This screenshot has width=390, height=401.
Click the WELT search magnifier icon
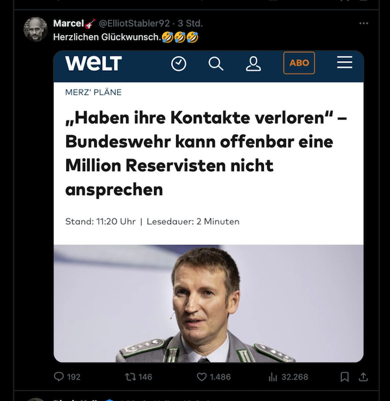click(216, 64)
